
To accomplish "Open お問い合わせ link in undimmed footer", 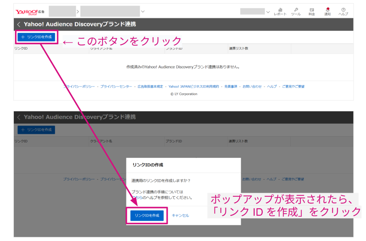I will coord(252,86).
